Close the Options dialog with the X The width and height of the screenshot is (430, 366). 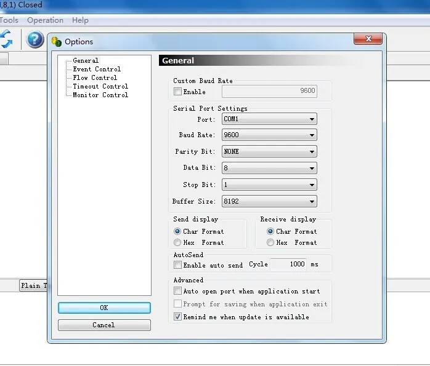click(x=368, y=39)
